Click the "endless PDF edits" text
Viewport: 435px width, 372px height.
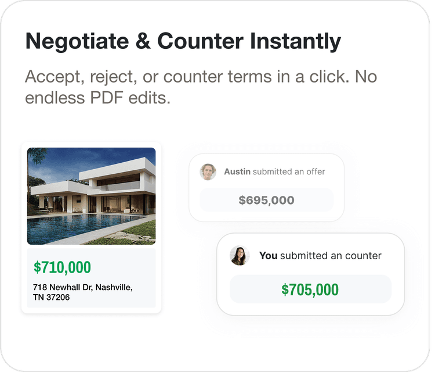97,98
